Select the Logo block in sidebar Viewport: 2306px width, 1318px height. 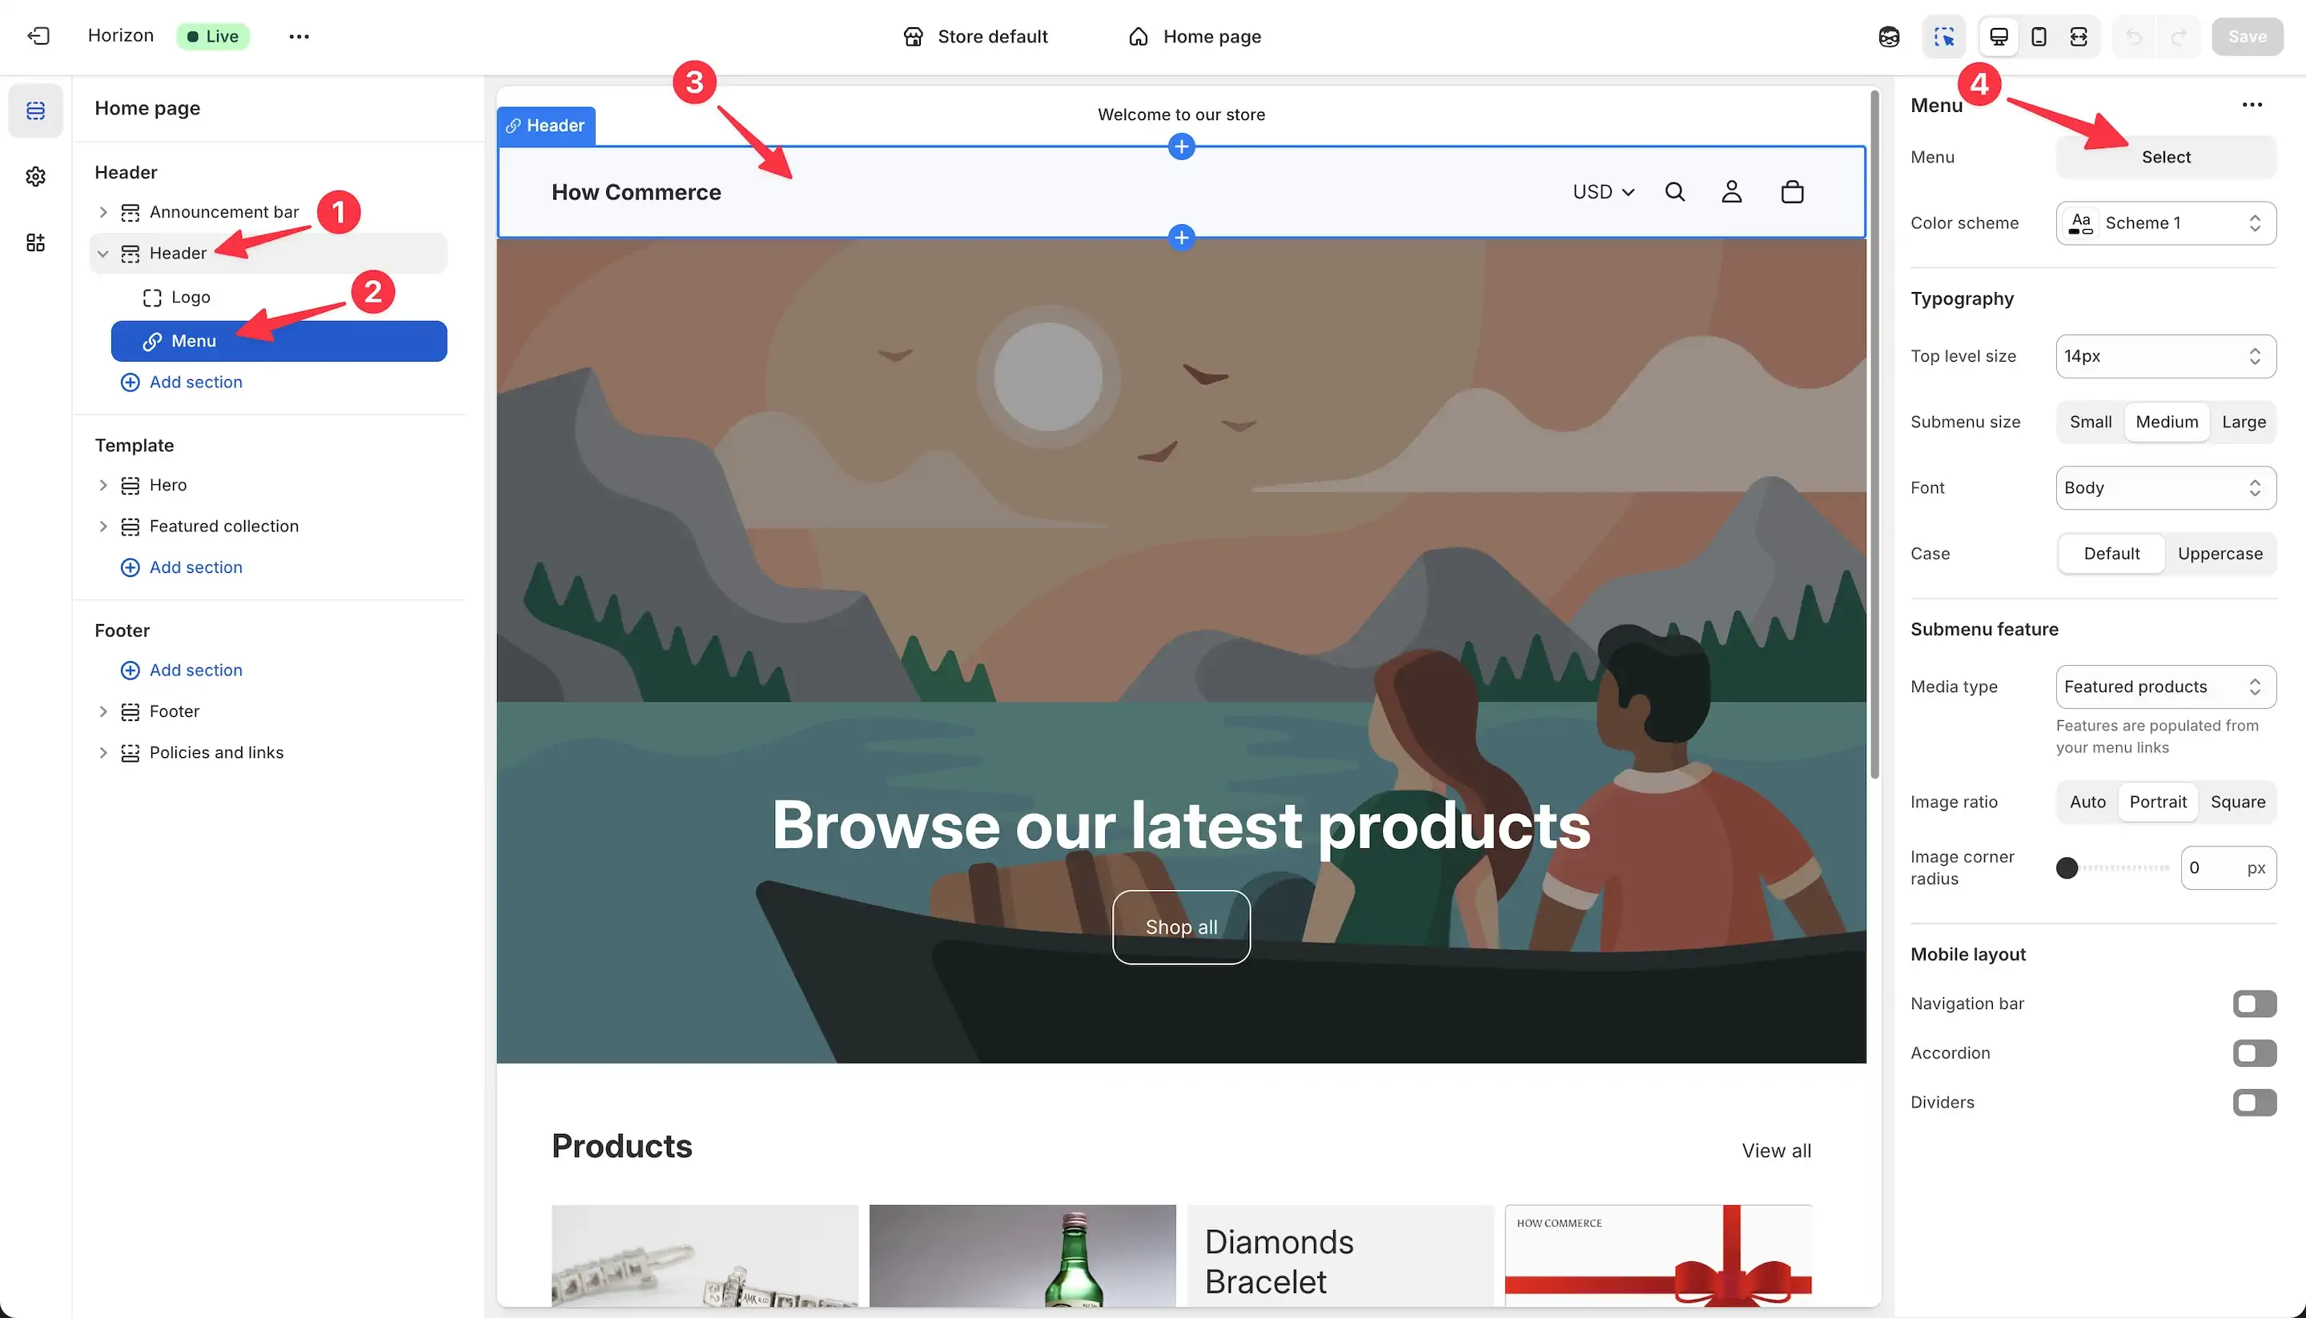(x=279, y=298)
